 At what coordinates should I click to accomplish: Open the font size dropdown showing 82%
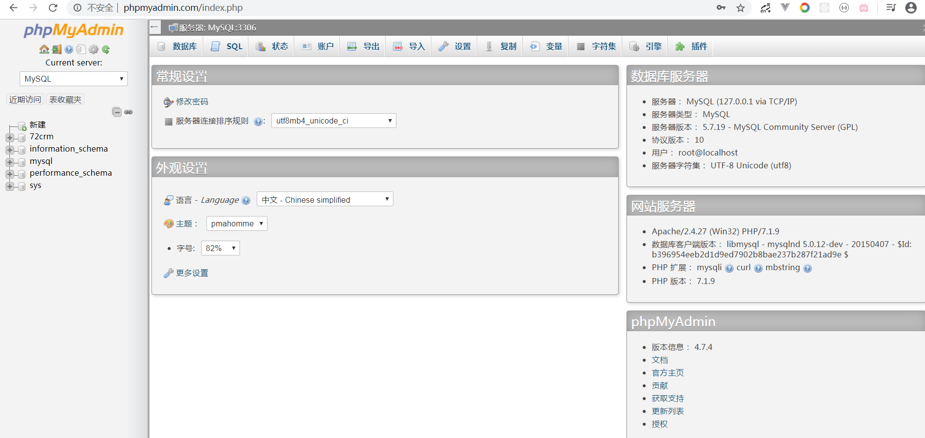tap(220, 248)
